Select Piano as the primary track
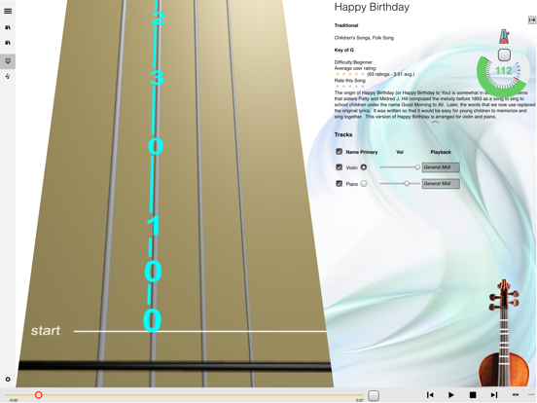Image resolution: width=537 pixels, height=403 pixels. point(364,184)
